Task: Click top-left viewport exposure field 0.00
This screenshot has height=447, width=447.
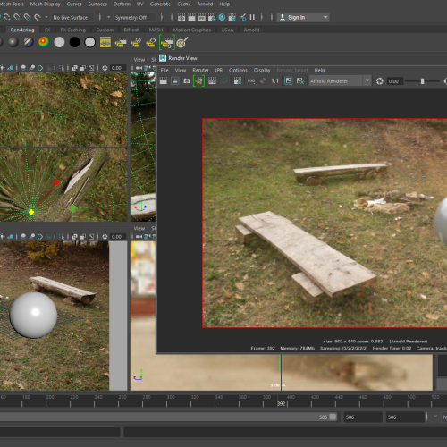Action: click(118, 68)
